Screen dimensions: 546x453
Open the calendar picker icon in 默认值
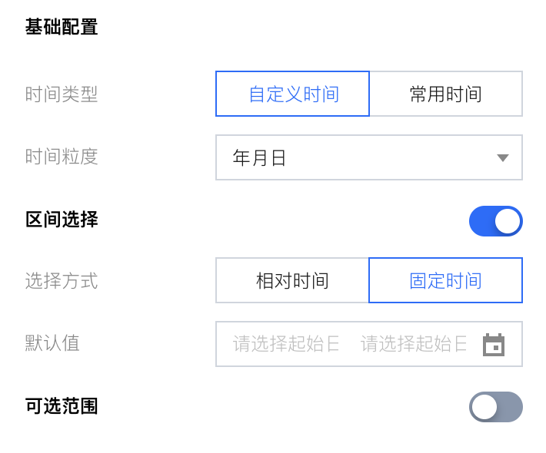[x=493, y=345]
